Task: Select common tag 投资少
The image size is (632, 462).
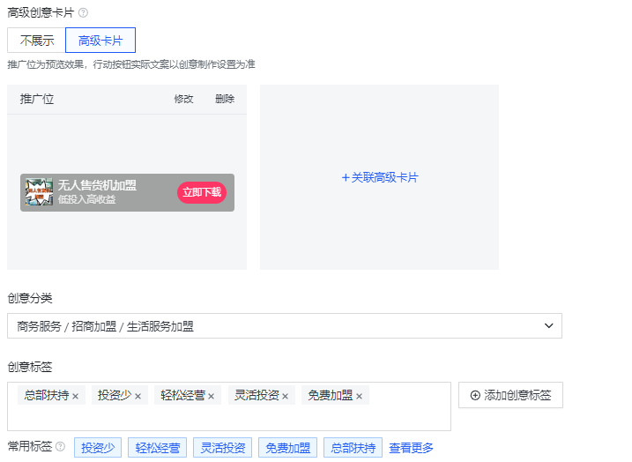Action: [x=98, y=448]
